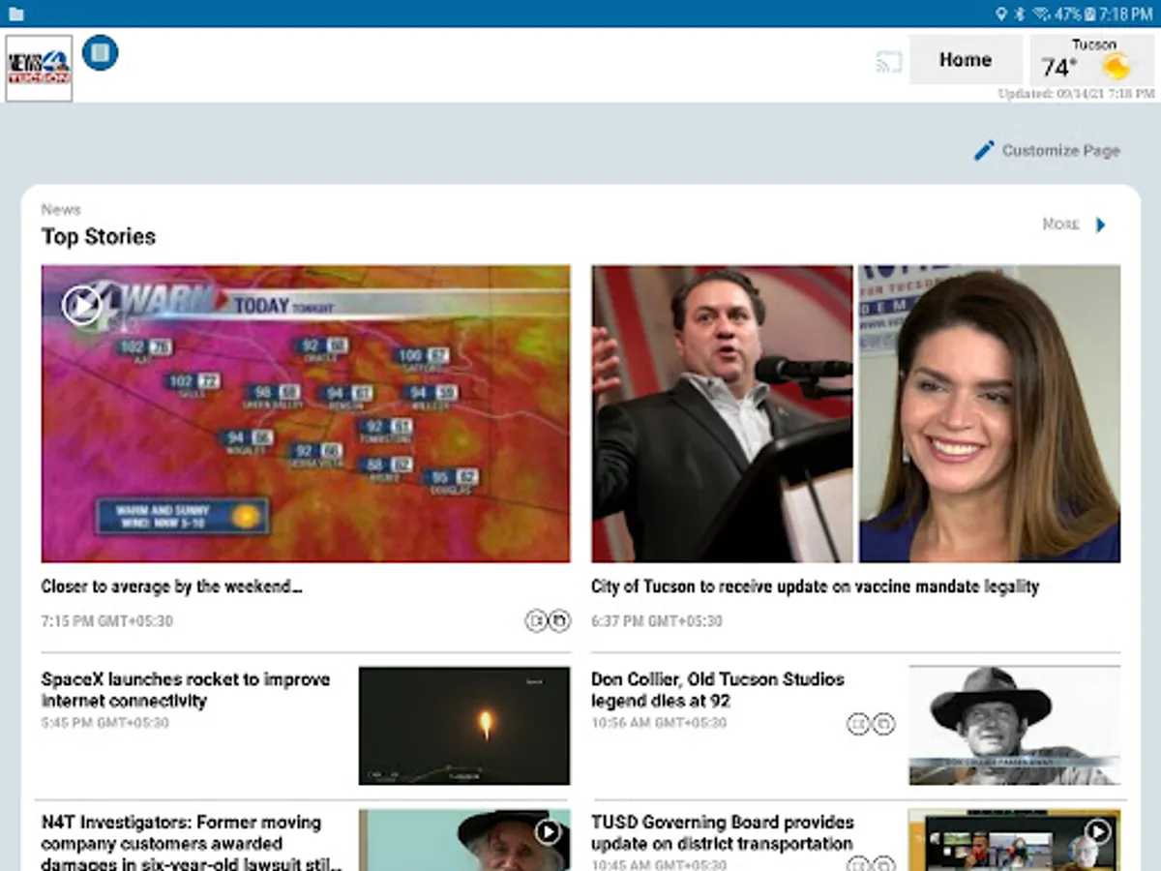Click the '5:45 PM GMT+05:30' timestamp

pos(105,723)
